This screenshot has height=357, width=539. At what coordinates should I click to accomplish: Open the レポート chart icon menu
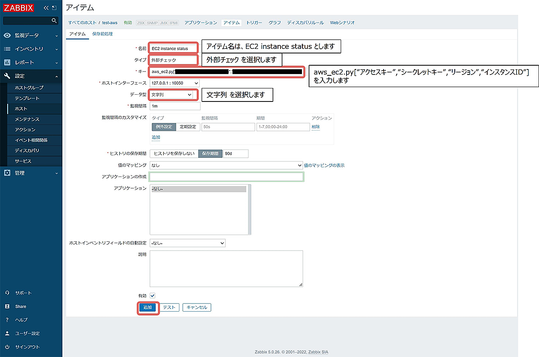(7, 63)
